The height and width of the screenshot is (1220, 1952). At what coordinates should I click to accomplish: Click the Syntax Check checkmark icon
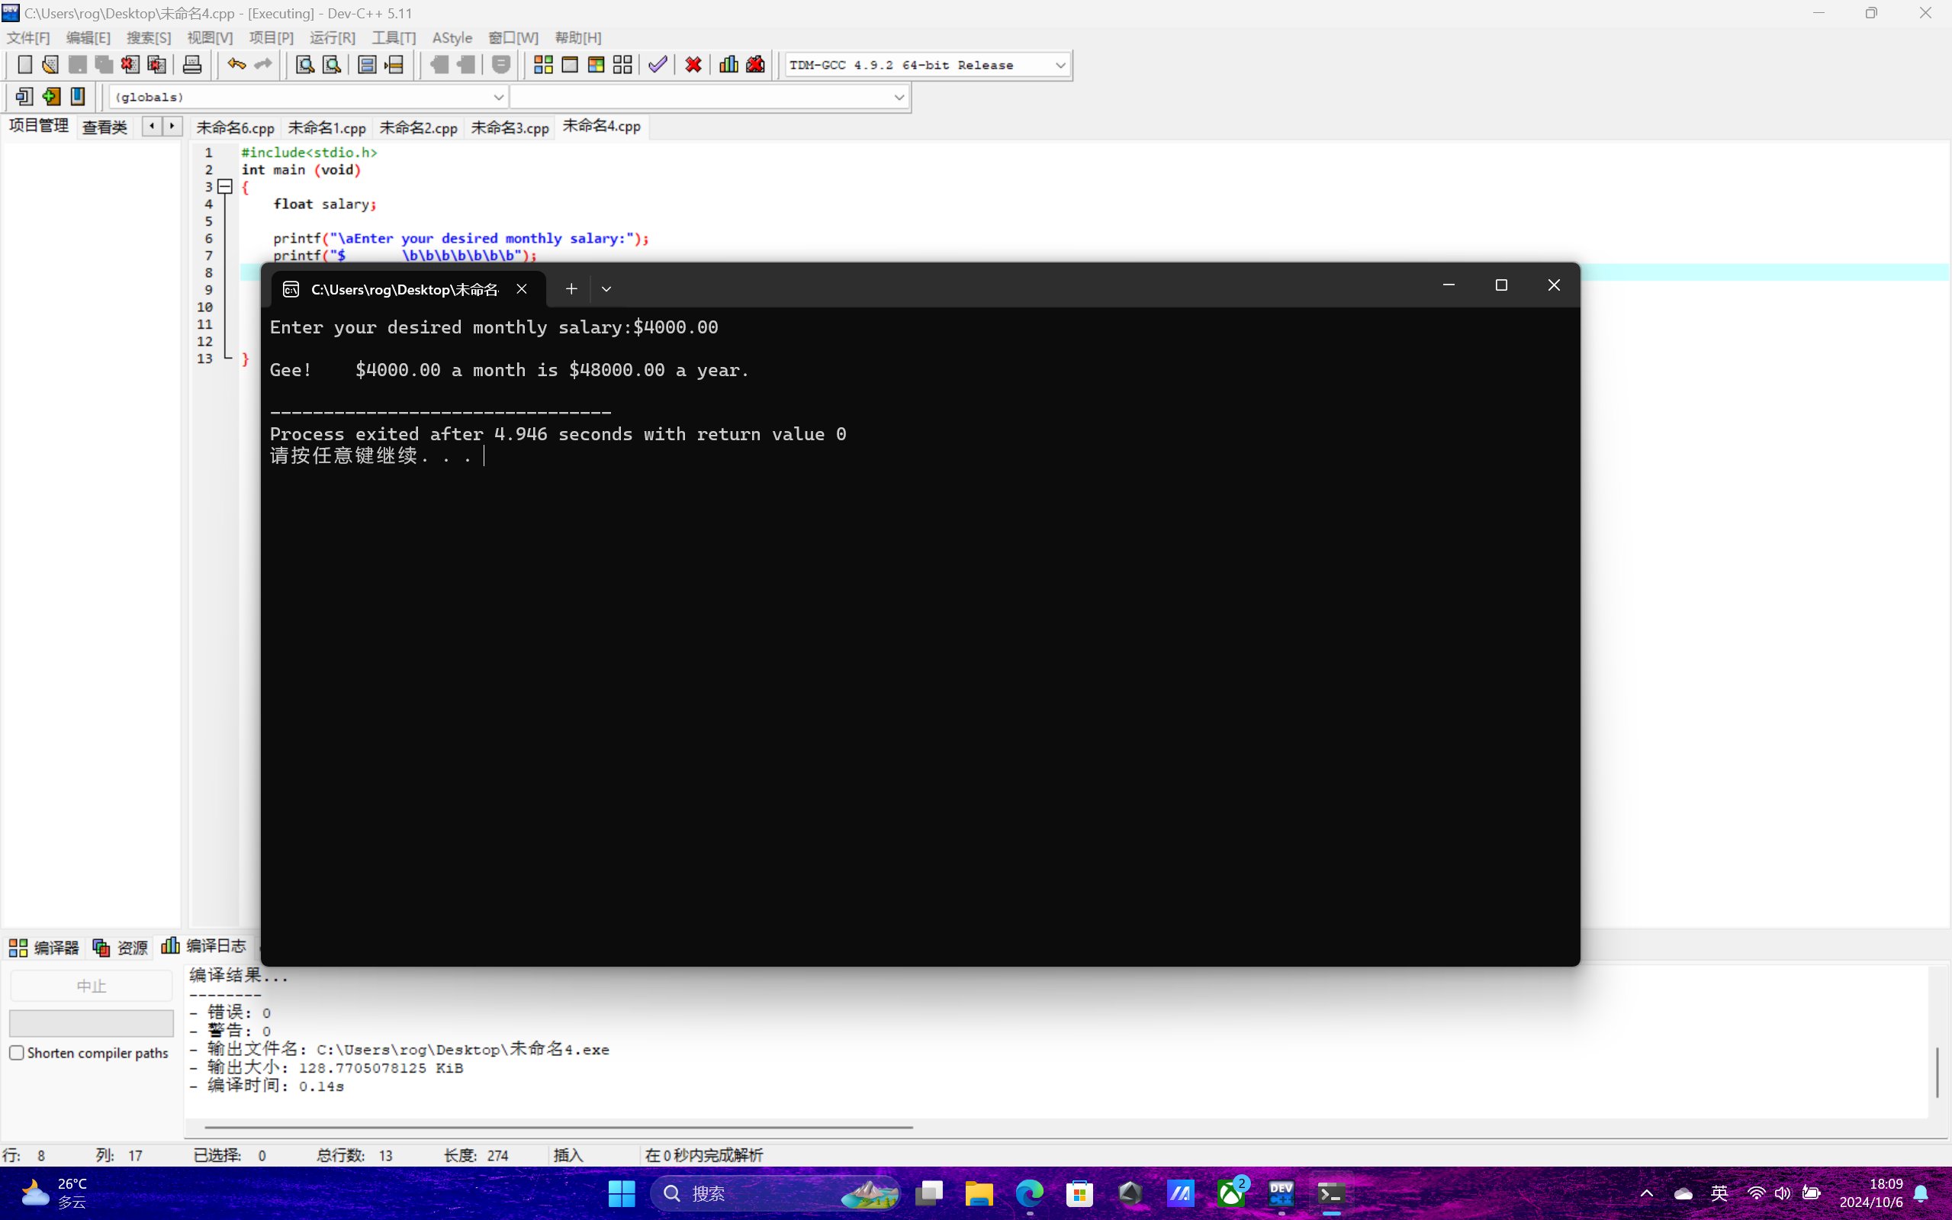[658, 65]
